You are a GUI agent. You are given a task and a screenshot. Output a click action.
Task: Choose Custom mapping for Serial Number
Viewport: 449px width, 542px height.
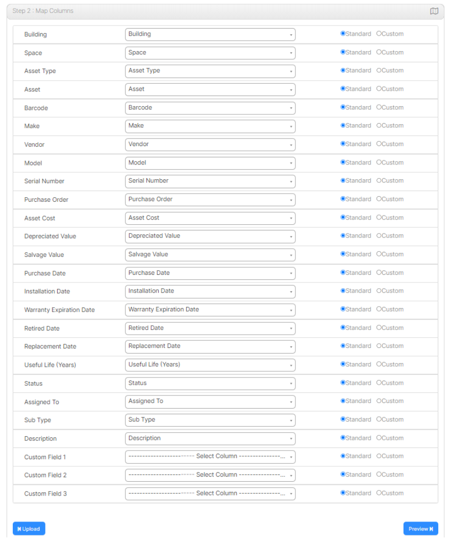coord(379,180)
